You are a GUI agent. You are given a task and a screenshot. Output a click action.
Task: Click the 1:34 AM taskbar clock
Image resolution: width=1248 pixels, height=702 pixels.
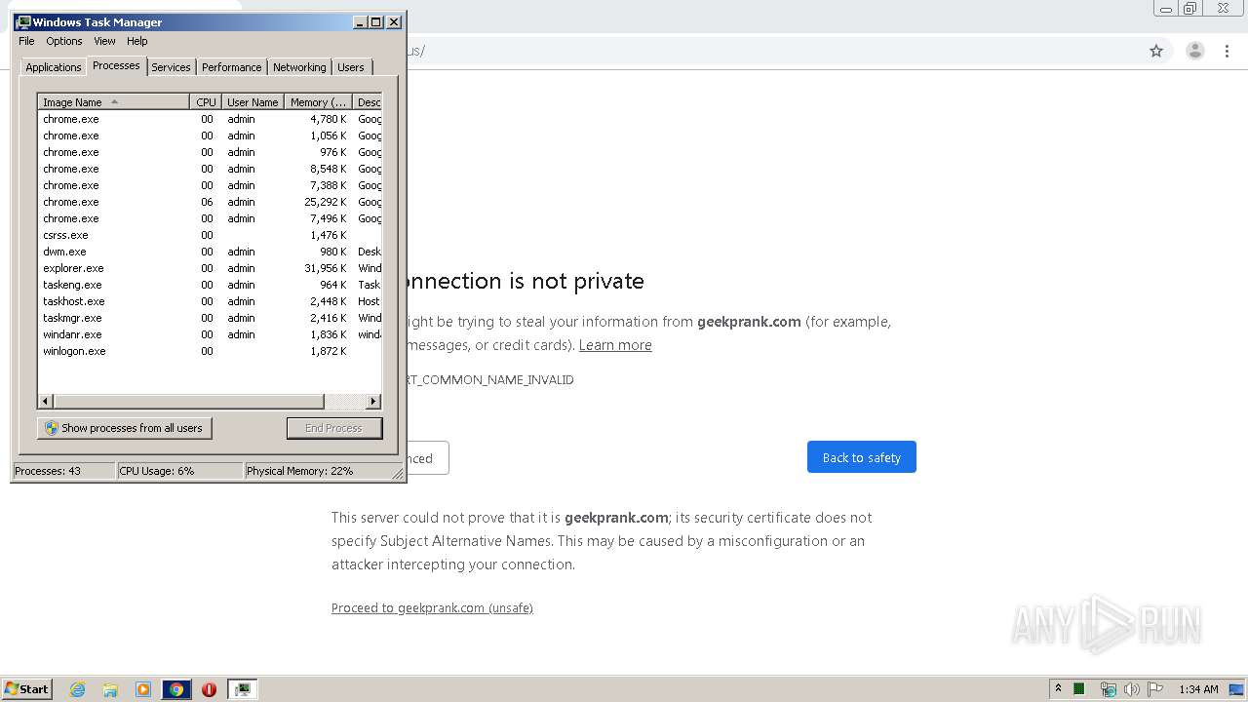pos(1198,689)
